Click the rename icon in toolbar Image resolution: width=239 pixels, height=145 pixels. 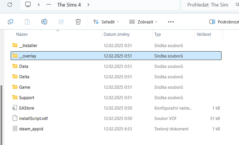pyautogui.click(x=44, y=22)
